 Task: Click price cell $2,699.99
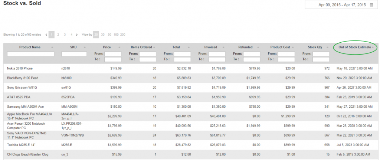click(x=115, y=135)
